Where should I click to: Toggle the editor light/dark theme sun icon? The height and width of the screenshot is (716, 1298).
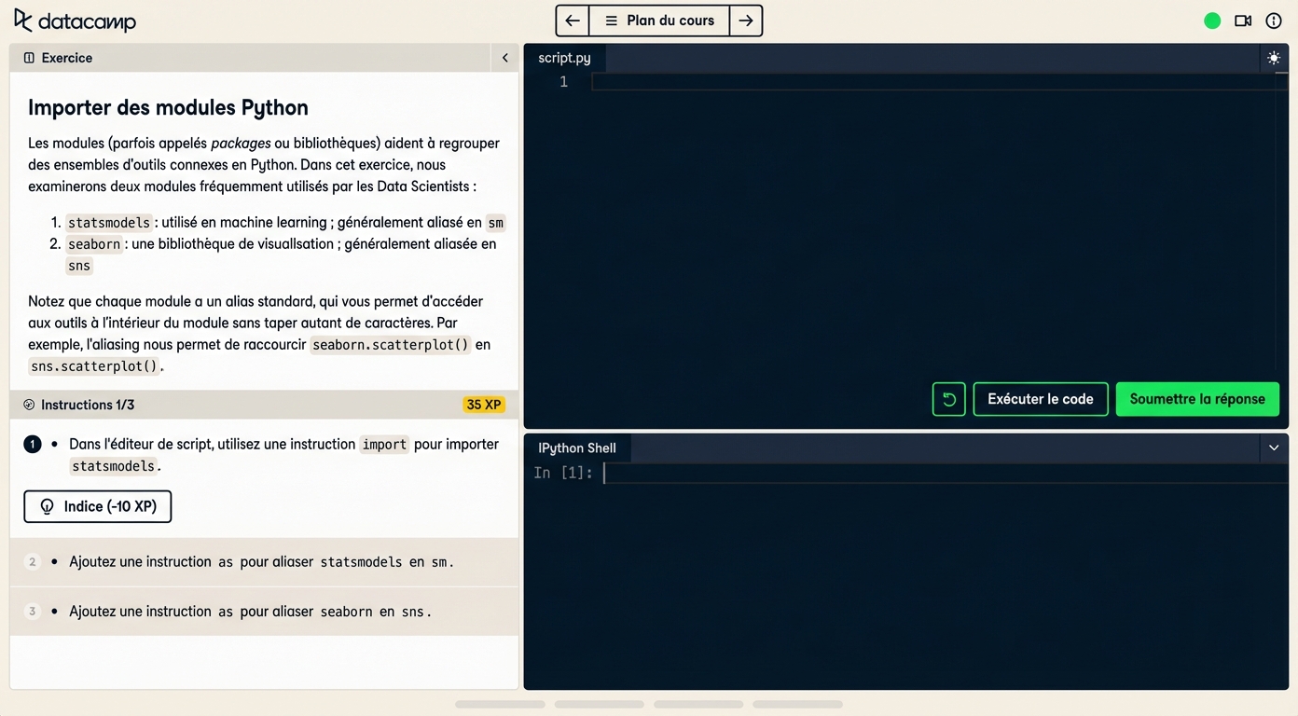[x=1274, y=58]
